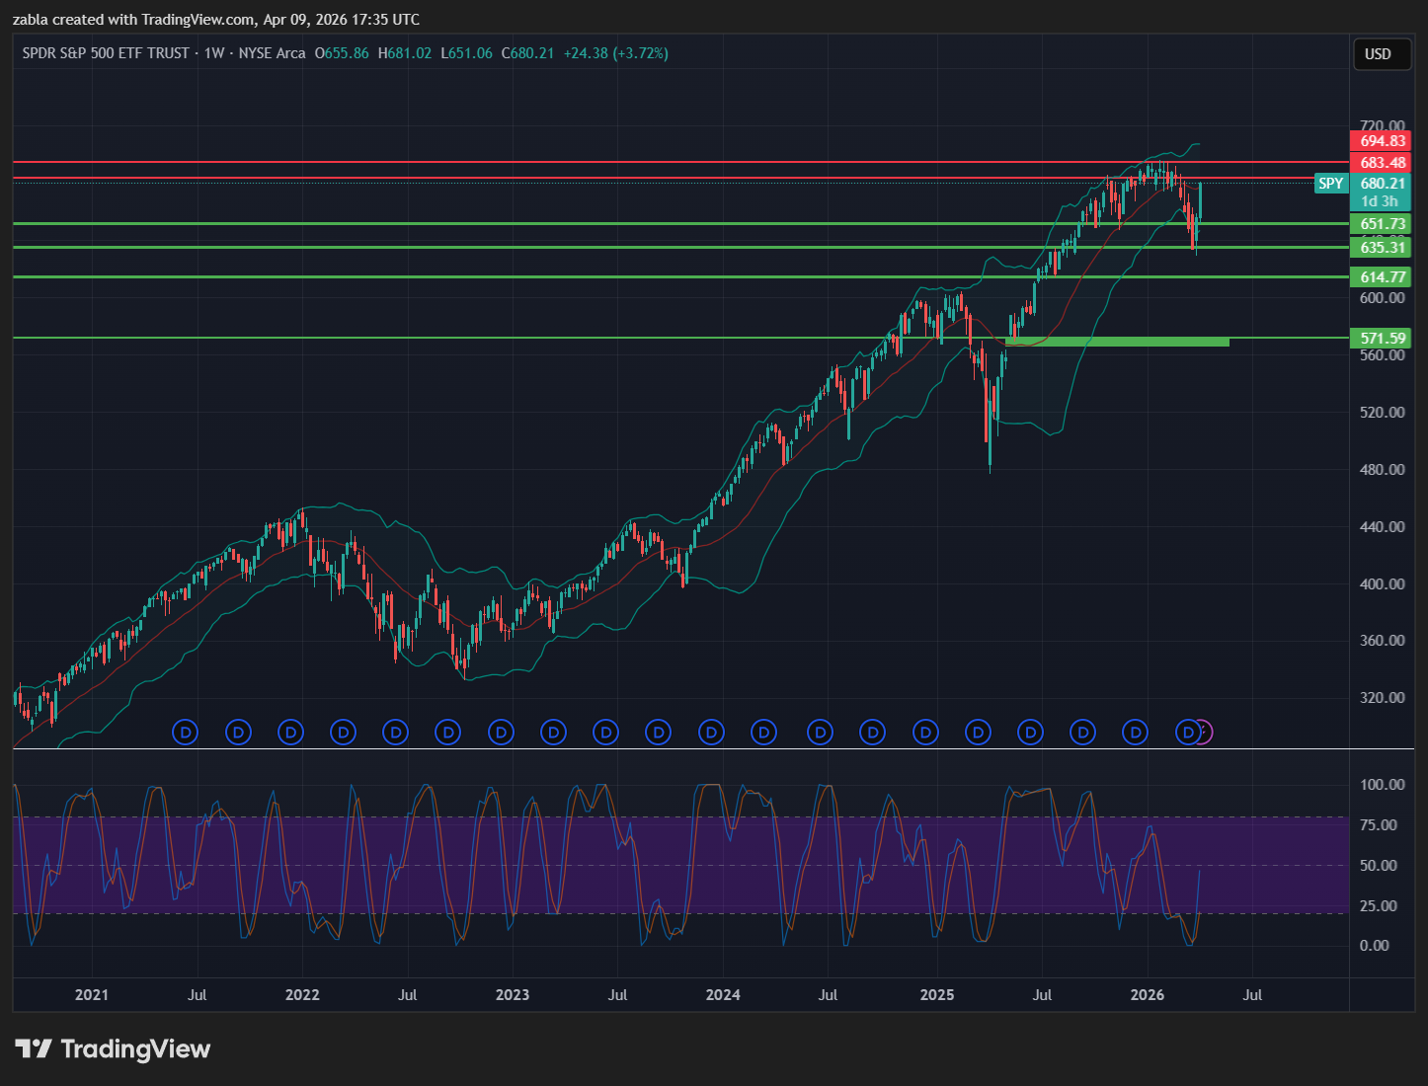Select the red 683.48 resistance price label
The width and height of the screenshot is (1428, 1086).
(x=1382, y=163)
